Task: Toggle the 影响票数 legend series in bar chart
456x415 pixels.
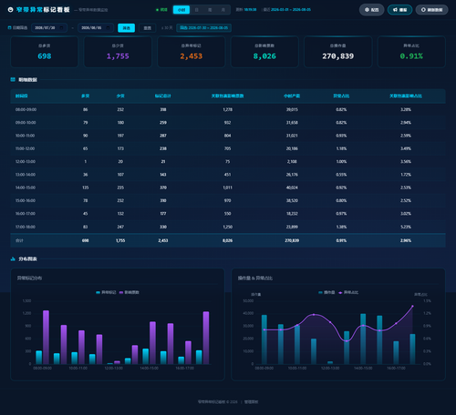Action: pos(130,292)
